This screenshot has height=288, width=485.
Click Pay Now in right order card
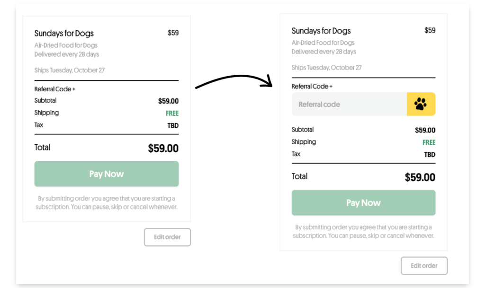(x=363, y=202)
